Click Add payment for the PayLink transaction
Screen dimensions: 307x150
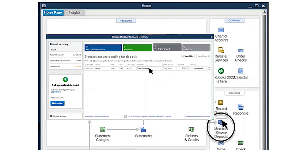click(199, 68)
